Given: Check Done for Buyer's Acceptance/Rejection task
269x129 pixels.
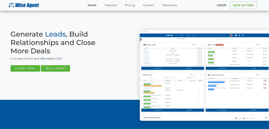Looking at the screenshot, I should tap(199, 106).
